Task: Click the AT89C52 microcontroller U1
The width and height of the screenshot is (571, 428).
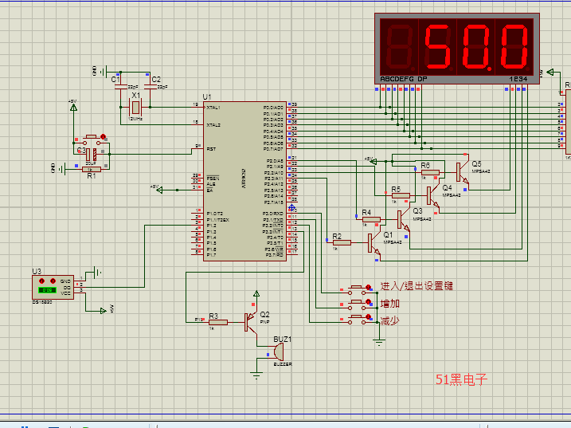Action: pyautogui.click(x=244, y=180)
